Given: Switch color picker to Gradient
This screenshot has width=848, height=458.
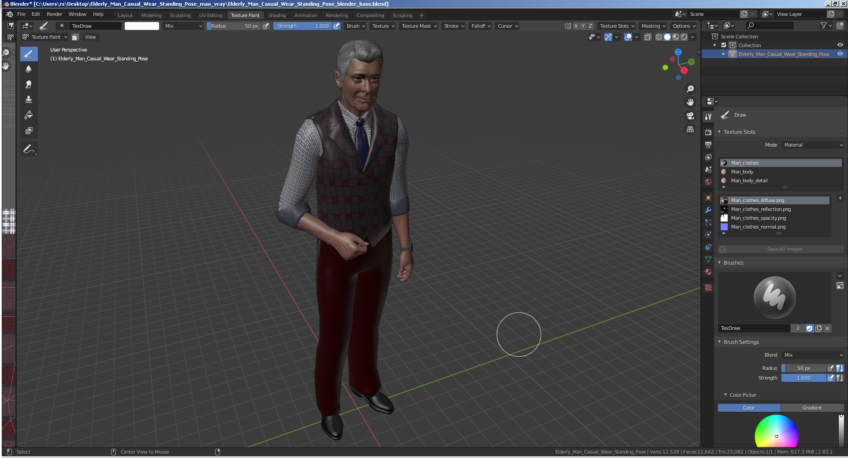Looking at the screenshot, I should click(812, 408).
